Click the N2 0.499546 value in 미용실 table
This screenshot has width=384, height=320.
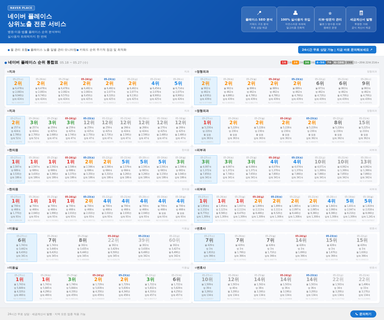click(19, 299)
